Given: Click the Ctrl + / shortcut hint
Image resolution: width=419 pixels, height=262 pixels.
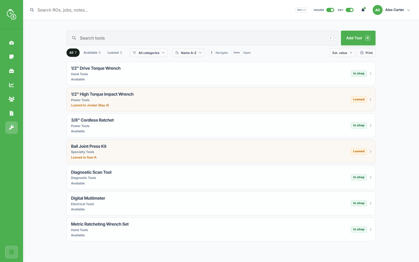Looking at the screenshot, I should click(301, 10).
